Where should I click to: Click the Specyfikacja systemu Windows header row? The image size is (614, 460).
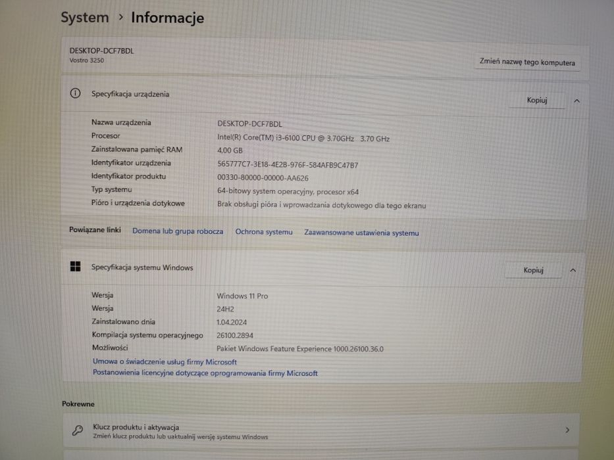(x=323, y=269)
